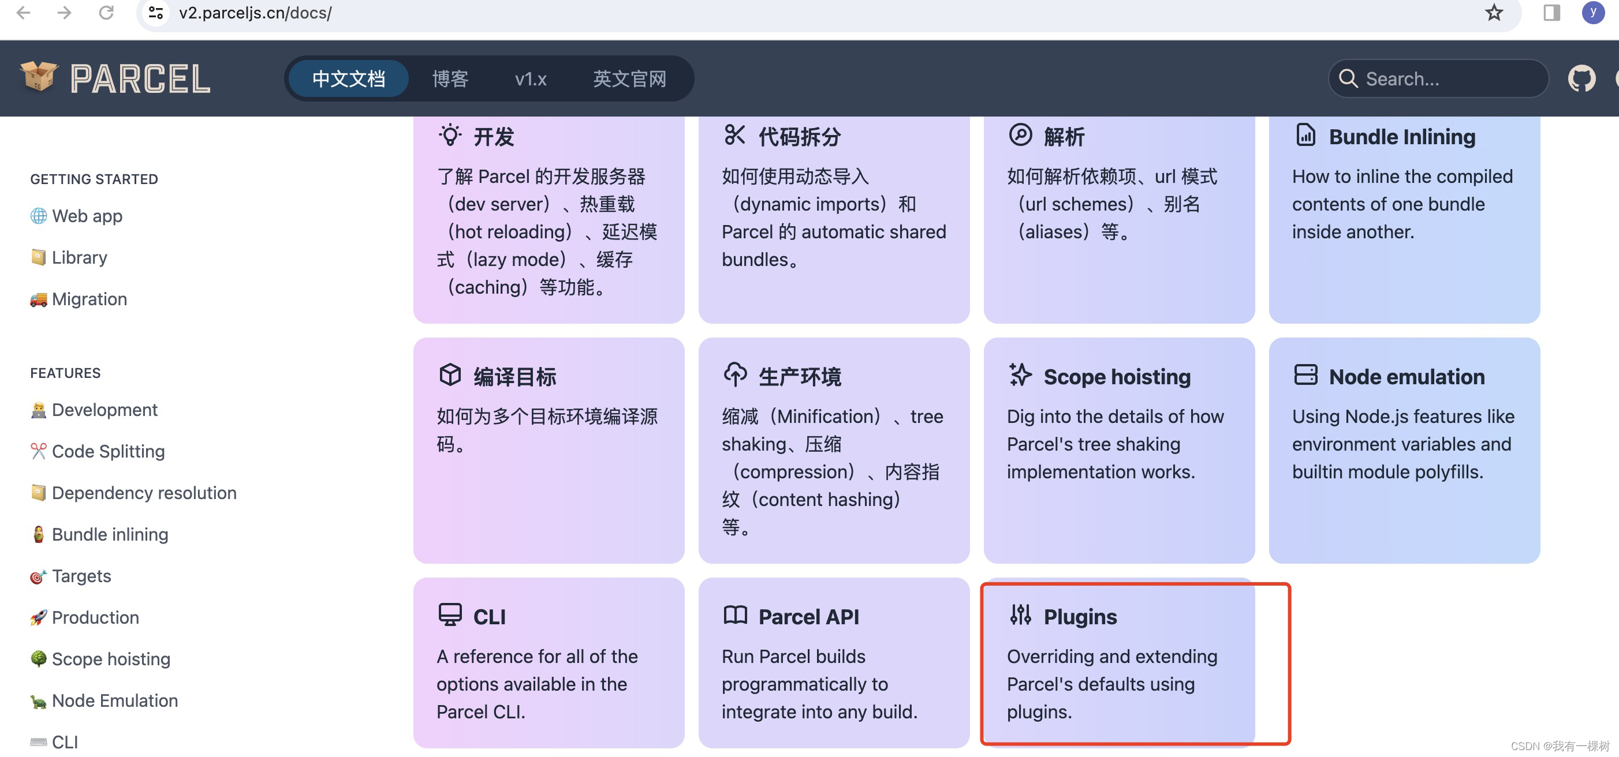Click the globe icon beside Web app
1619x757 pixels.
pos(38,216)
